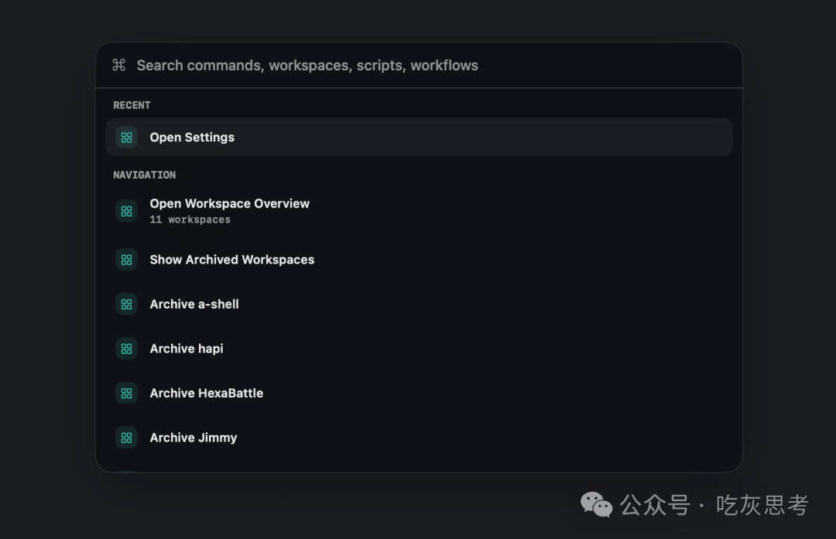
Task: Click the Open Workspace Overview grid icon
Action: 126,211
